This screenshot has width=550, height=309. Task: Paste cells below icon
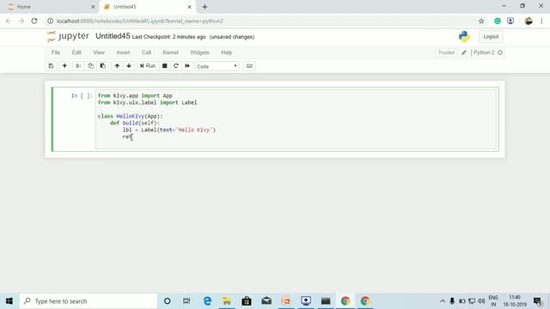click(103, 66)
